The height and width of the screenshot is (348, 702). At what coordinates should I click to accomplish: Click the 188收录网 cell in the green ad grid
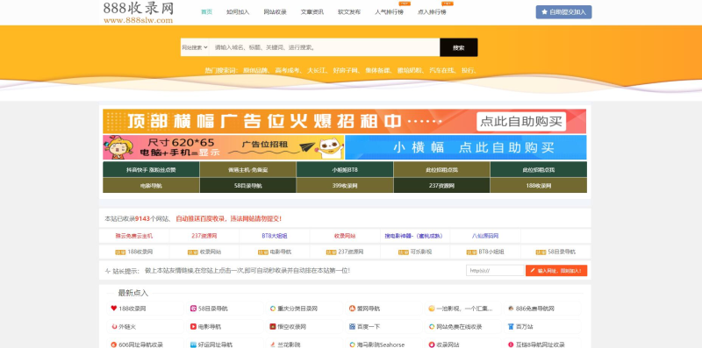point(539,185)
